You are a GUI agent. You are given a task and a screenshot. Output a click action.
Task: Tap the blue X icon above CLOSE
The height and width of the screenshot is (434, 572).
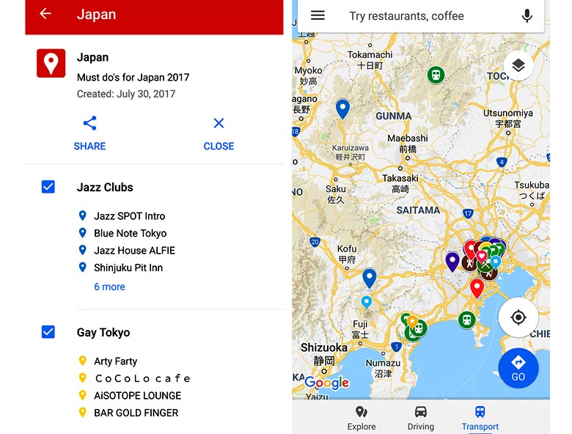219,123
